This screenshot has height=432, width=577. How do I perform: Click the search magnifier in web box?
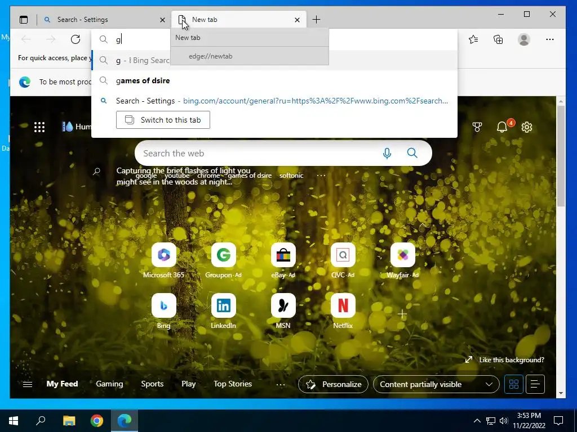coord(412,153)
